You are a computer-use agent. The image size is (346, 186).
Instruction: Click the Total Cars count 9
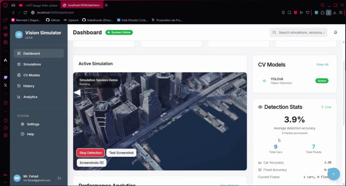(x=276, y=147)
